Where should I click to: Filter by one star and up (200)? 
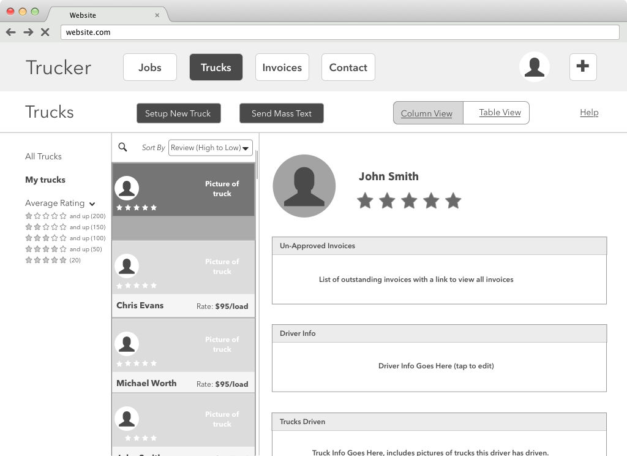65,216
